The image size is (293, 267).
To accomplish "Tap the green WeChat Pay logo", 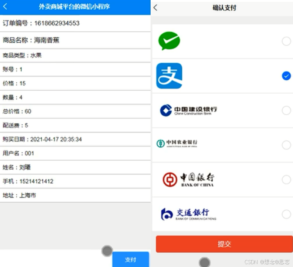I will [x=169, y=41].
